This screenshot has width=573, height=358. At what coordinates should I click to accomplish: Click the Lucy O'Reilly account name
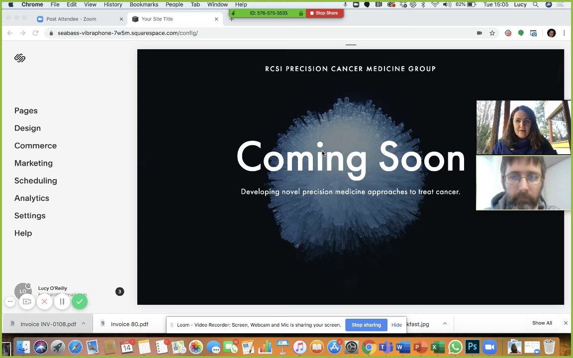(x=53, y=288)
